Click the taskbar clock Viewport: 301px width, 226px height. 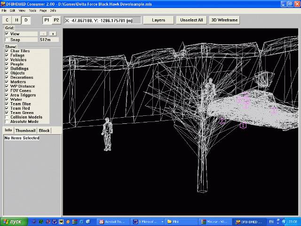[x=293, y=222]
